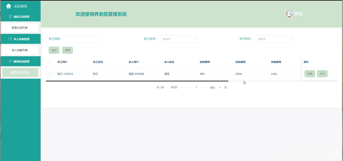The height and width of the screenshot is (161, 343).
Task: Expand the 7条/页 page size selector
Action: click(x=176, y=87)
